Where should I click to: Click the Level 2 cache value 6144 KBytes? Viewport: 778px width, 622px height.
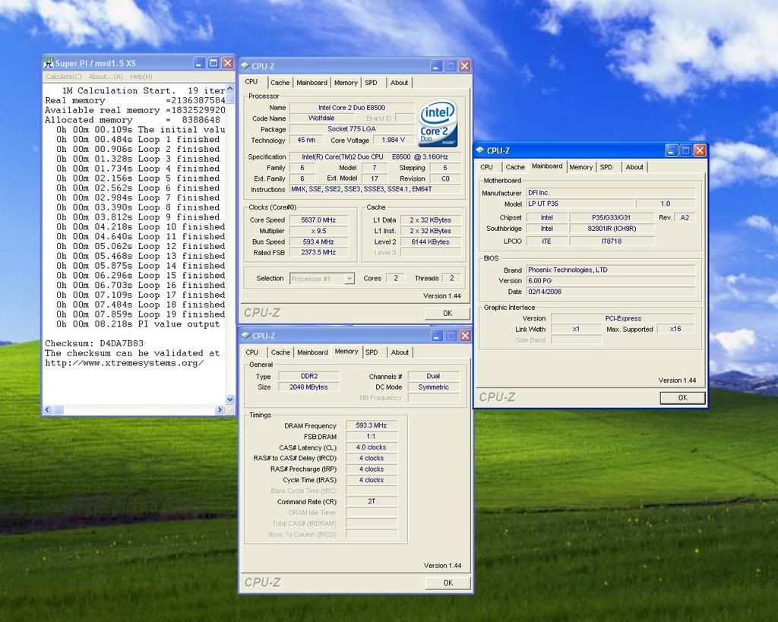[430, 242]
